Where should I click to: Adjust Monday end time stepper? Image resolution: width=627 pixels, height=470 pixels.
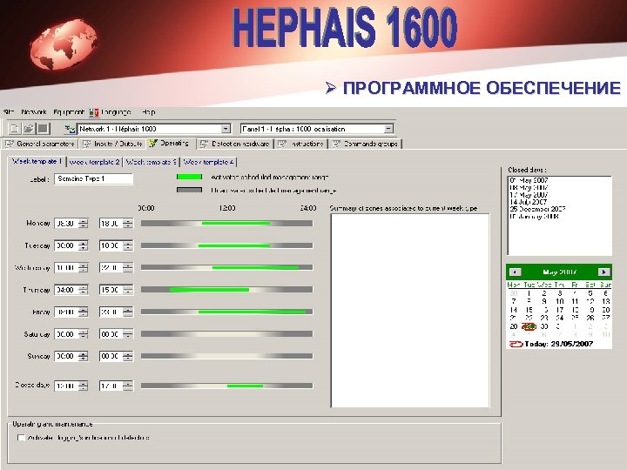[x=127, y=224]
